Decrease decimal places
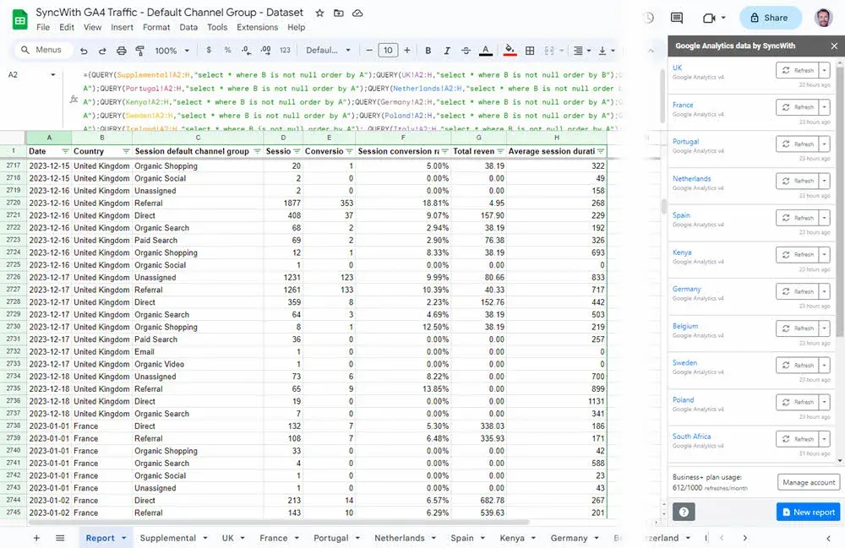The height and width of the screenshot is (548, 845). pyautogui.click(x=246, y=50)
